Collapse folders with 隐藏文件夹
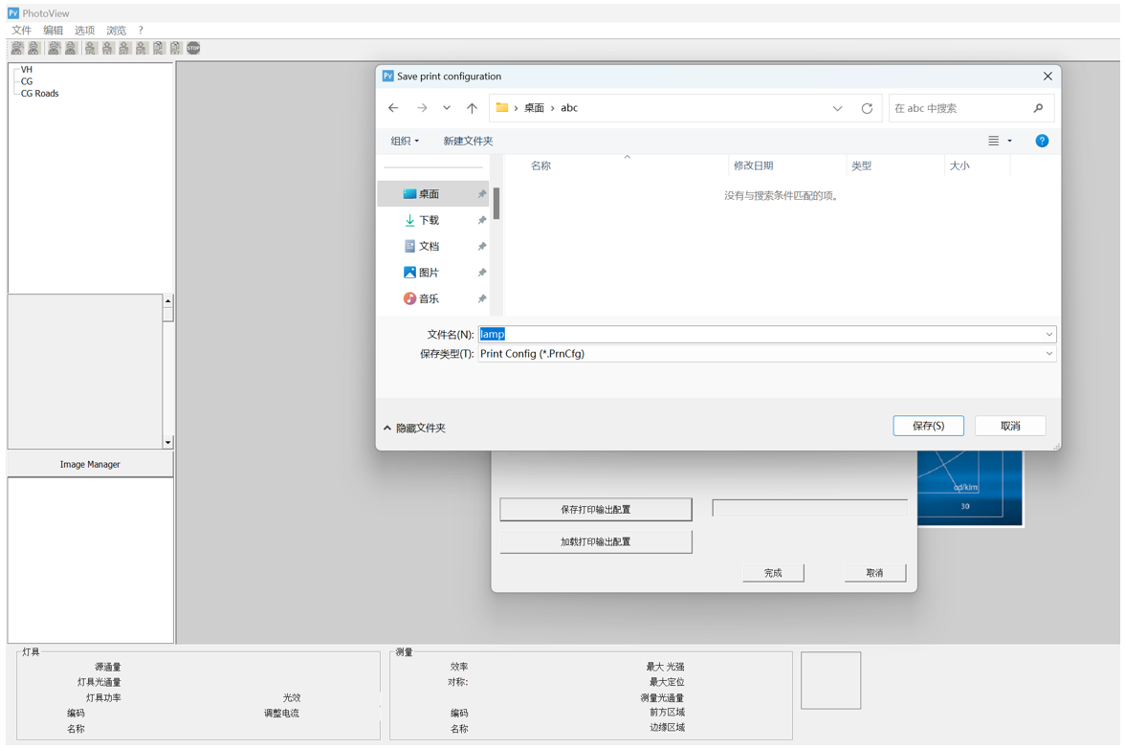 click(415, 428)
